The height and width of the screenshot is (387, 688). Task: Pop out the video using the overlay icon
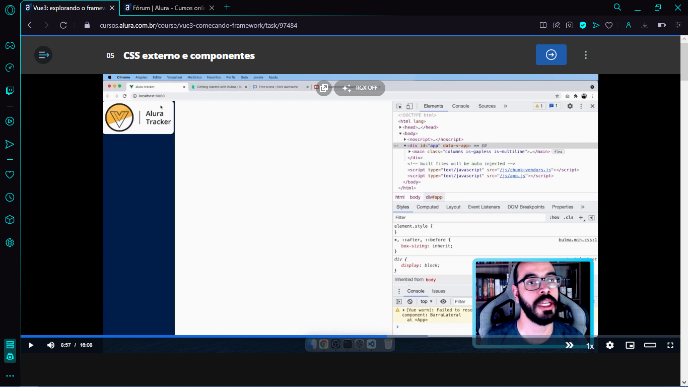tap(324, 88)
